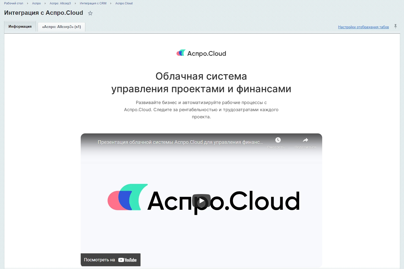Click the heading 'Облачная система'

tap(201, 76)
